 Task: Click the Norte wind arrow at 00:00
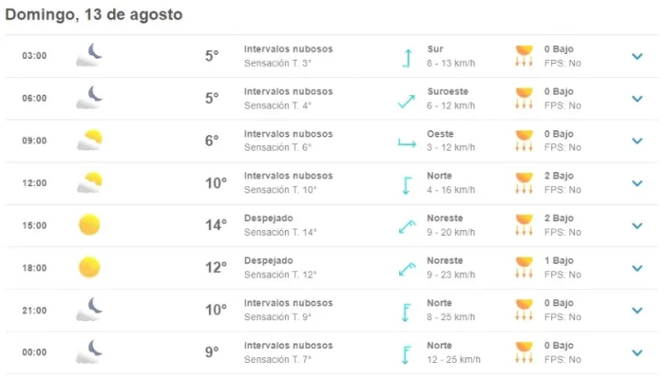406,355
